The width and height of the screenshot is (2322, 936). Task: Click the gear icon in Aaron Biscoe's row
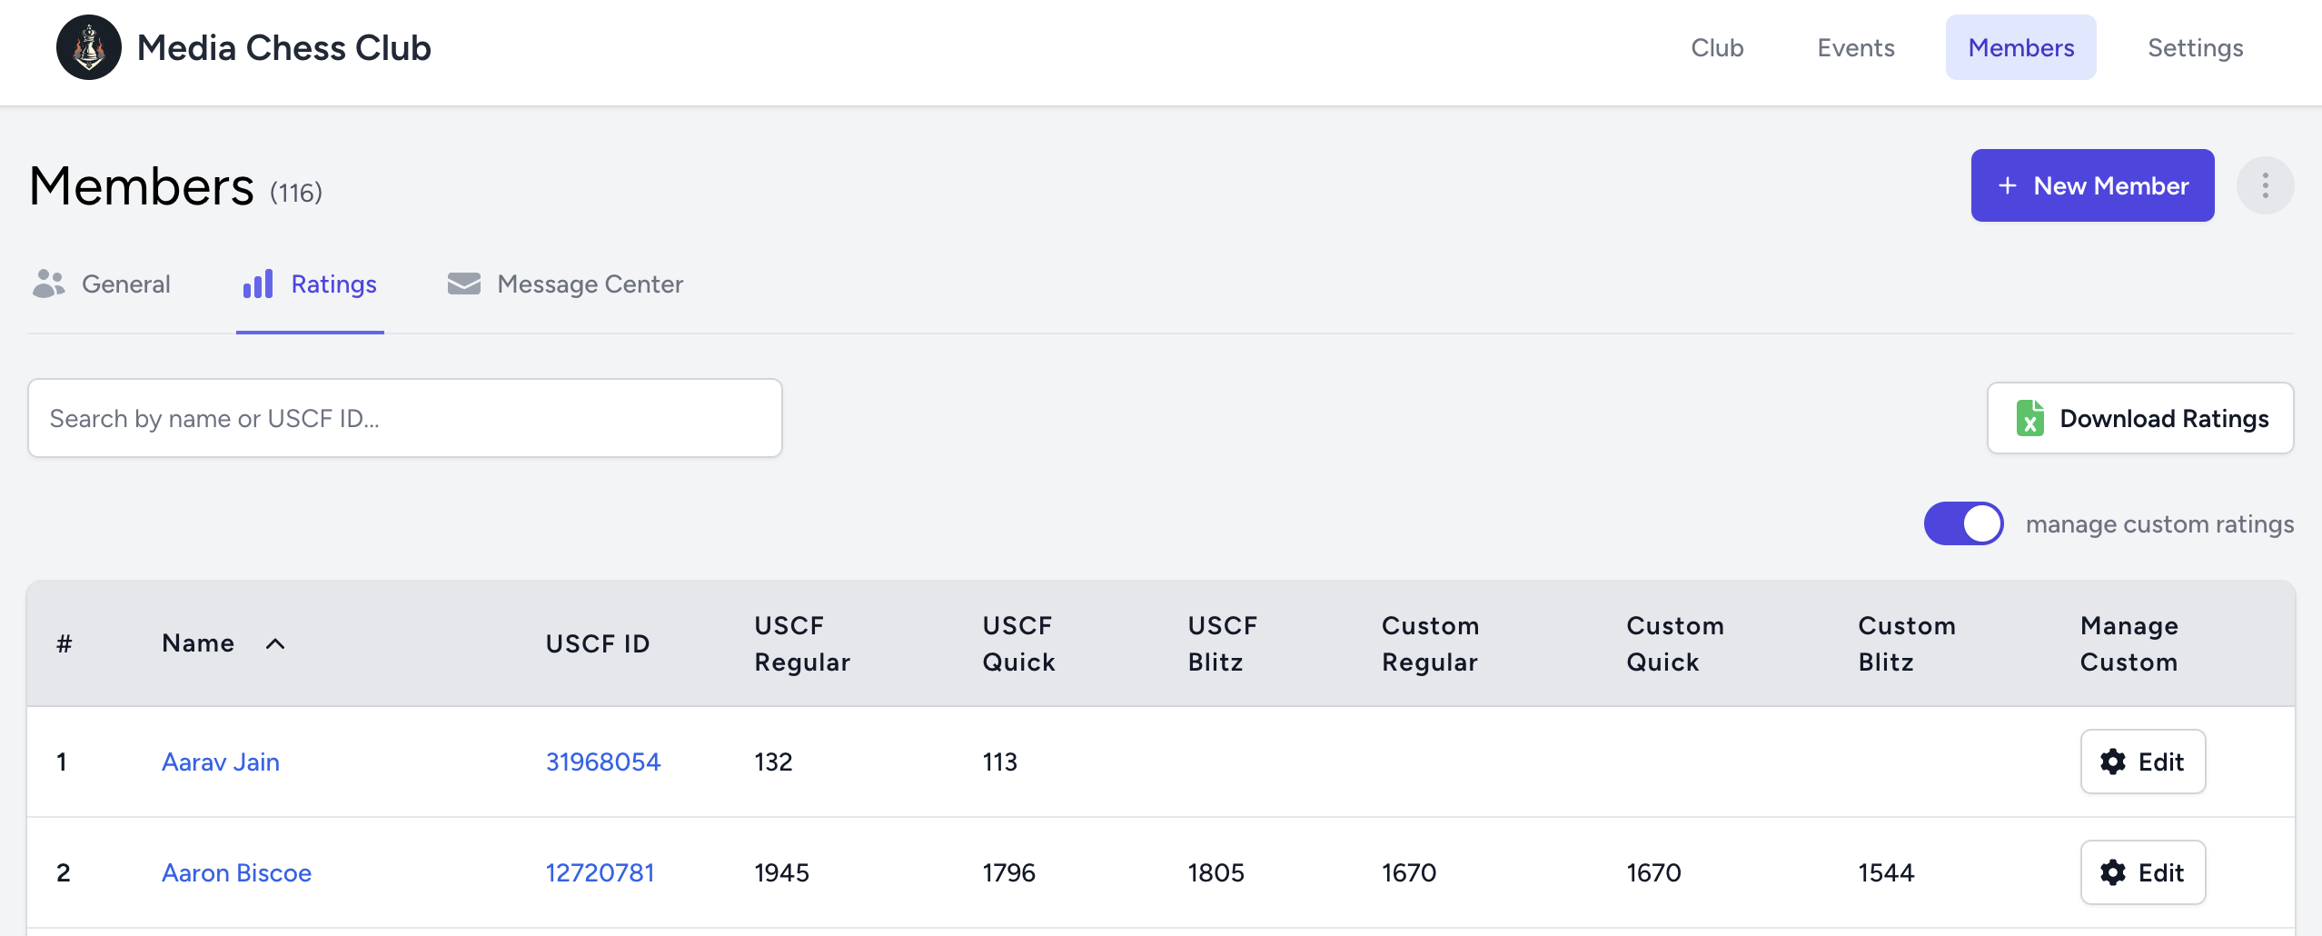coord(2113,872)
